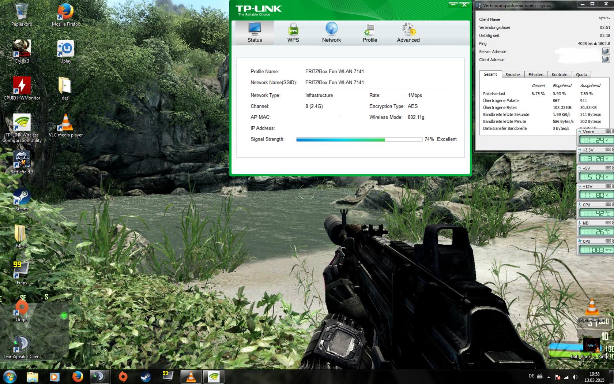The image size is (614, 384).
Task: Click the Action Center flag tray icon
Action: pyautogui.click(x=558, y=377)
